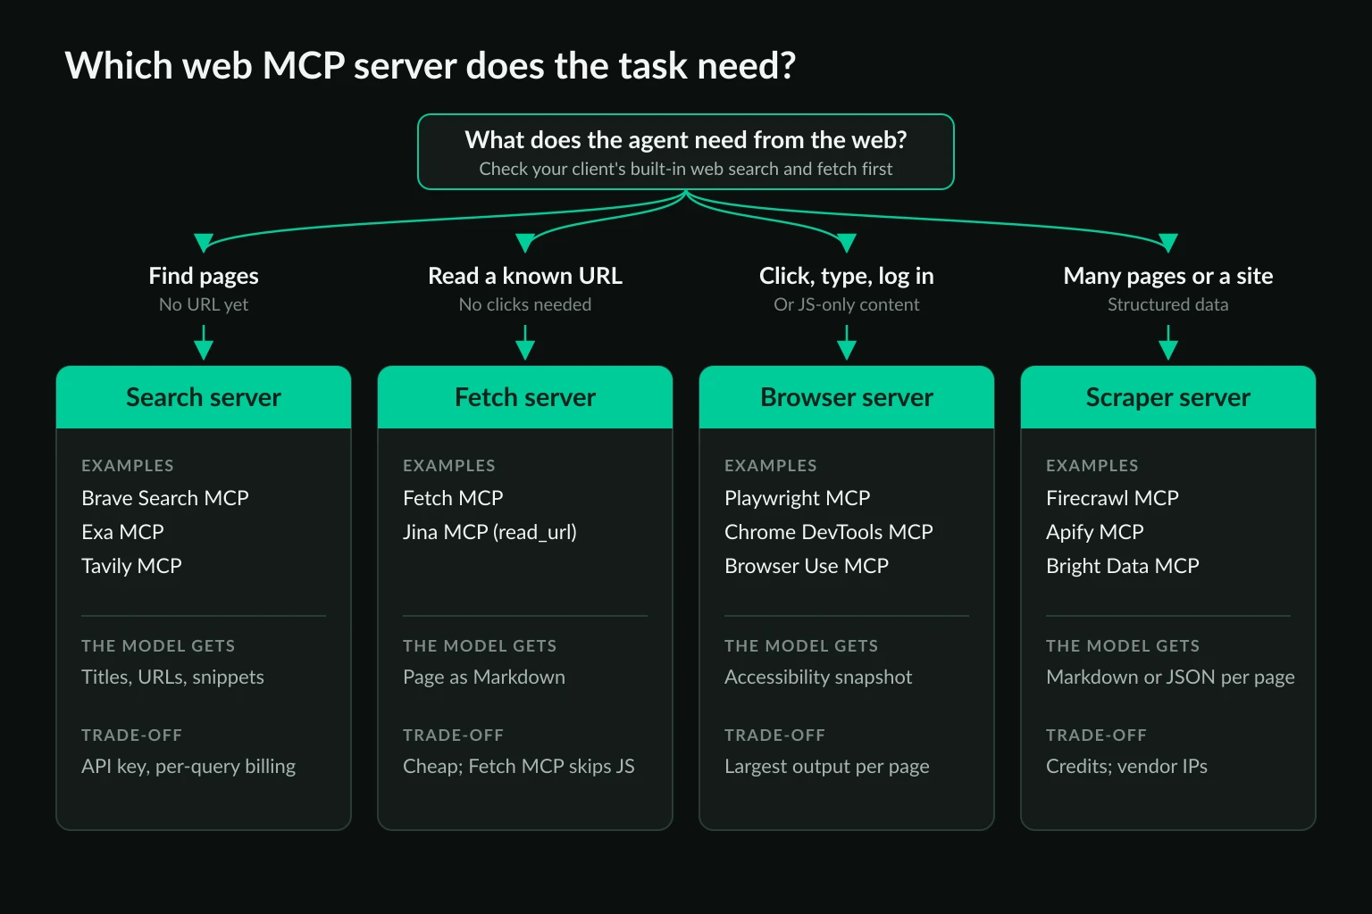Select the "Tavily MCP" example

(131, 566)
